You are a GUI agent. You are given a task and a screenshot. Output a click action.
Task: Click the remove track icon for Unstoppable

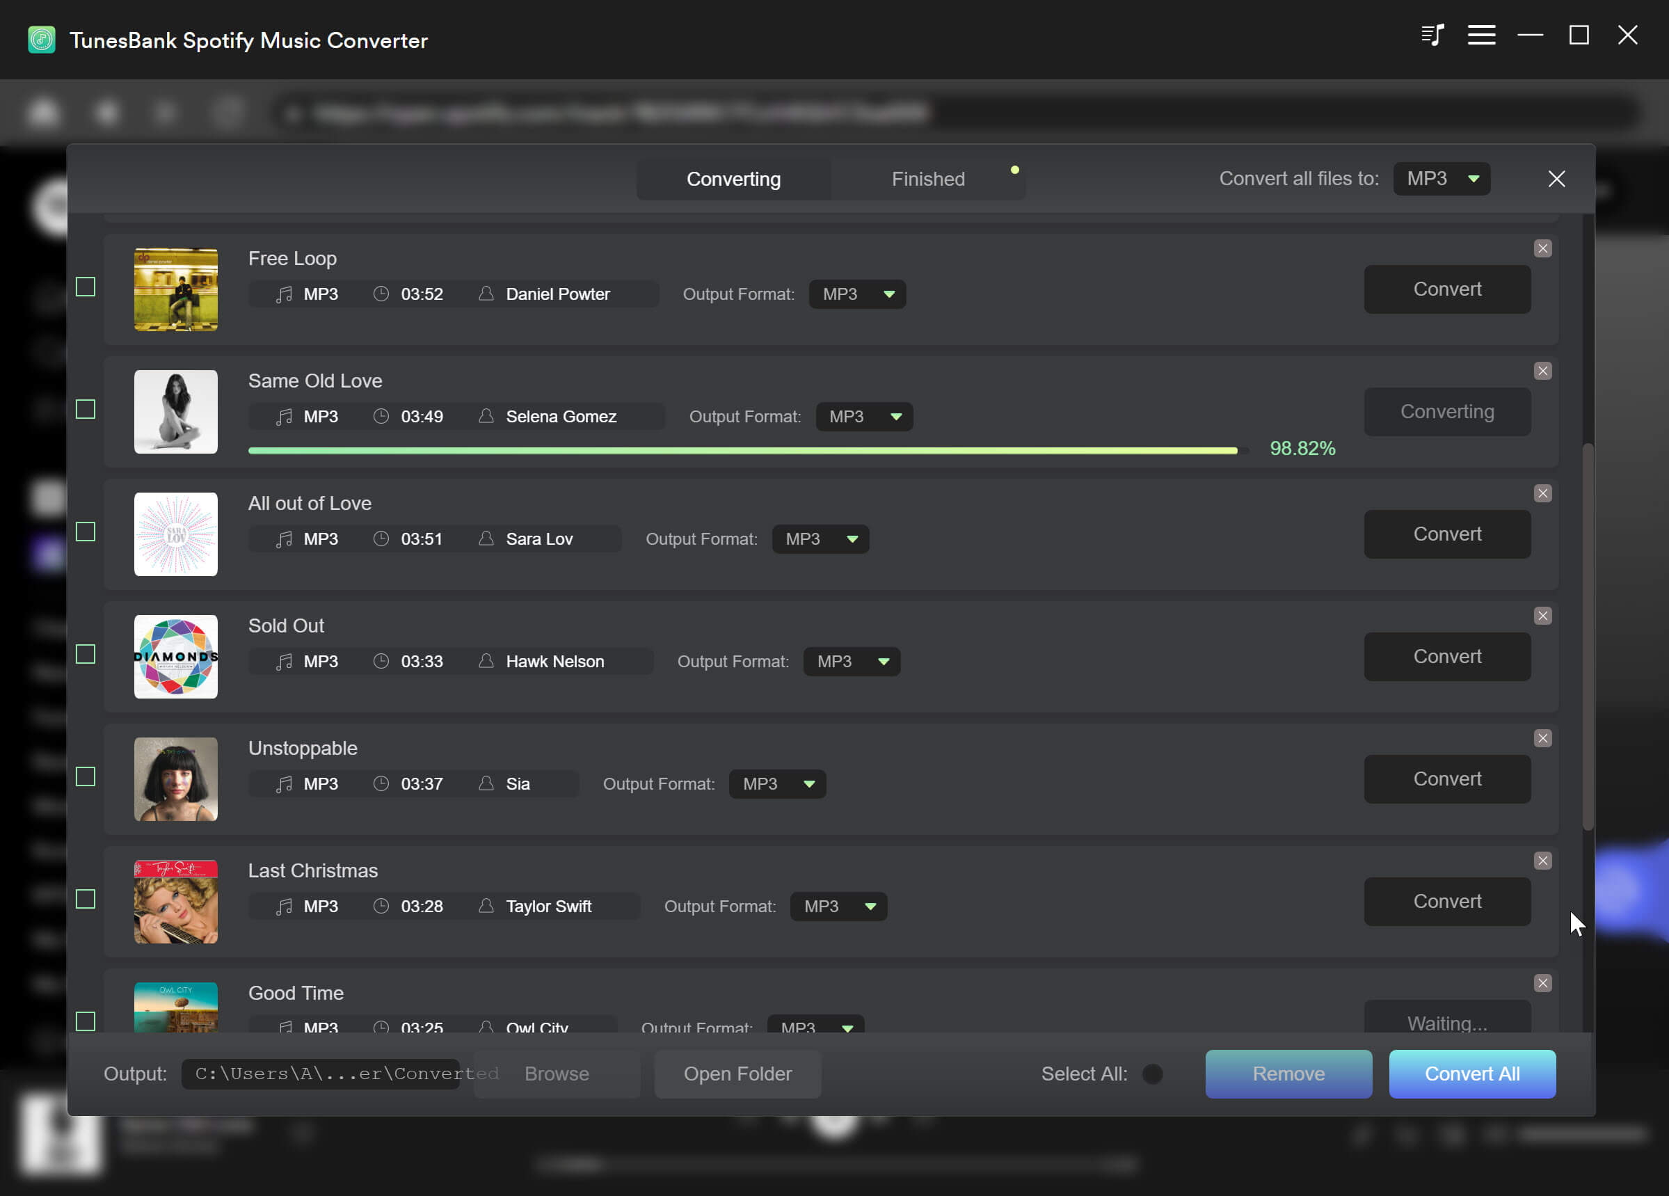click(x=1544, y=737)
